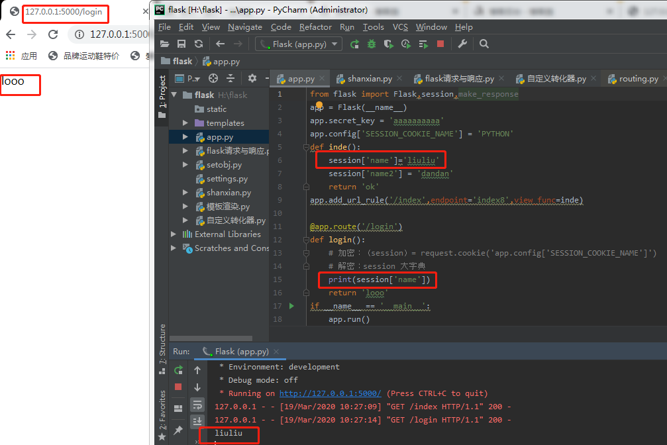Open the 品牌运动鞋特价 browser bookmark
The height and width of the screenshot is (445, 667).
click(85, 56)
